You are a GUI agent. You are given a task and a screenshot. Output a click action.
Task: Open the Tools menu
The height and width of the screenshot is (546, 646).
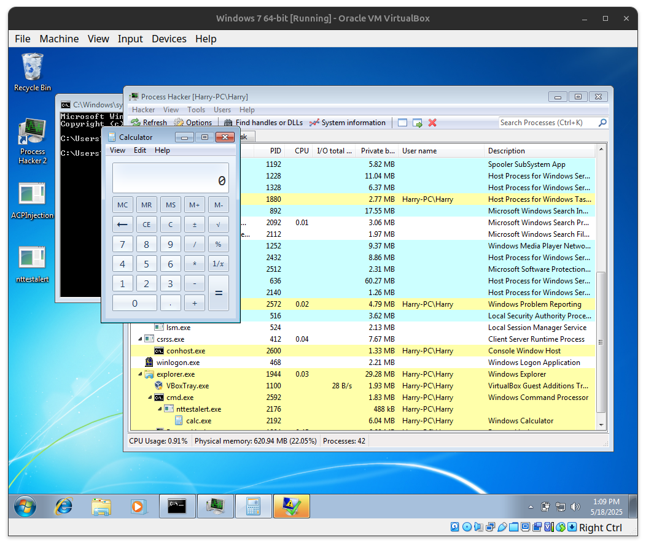pos(196,110)
